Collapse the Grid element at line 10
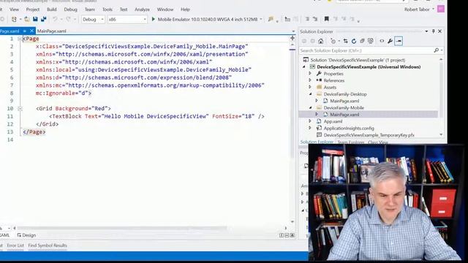The width and height of the screenshot is (468, 263). pyautogui.click(x=20, y=109)
